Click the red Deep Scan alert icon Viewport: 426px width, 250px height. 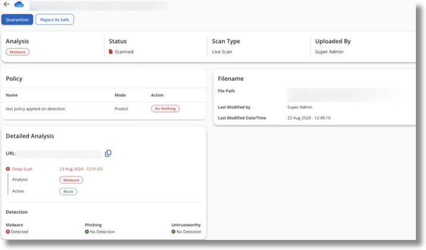pyautogui.click(x=8, y=169)
